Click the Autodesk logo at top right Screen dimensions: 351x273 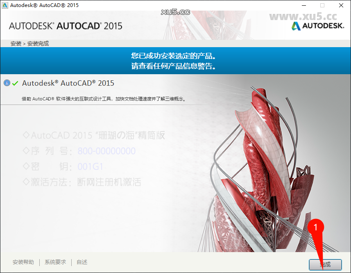tap(317, 25)
